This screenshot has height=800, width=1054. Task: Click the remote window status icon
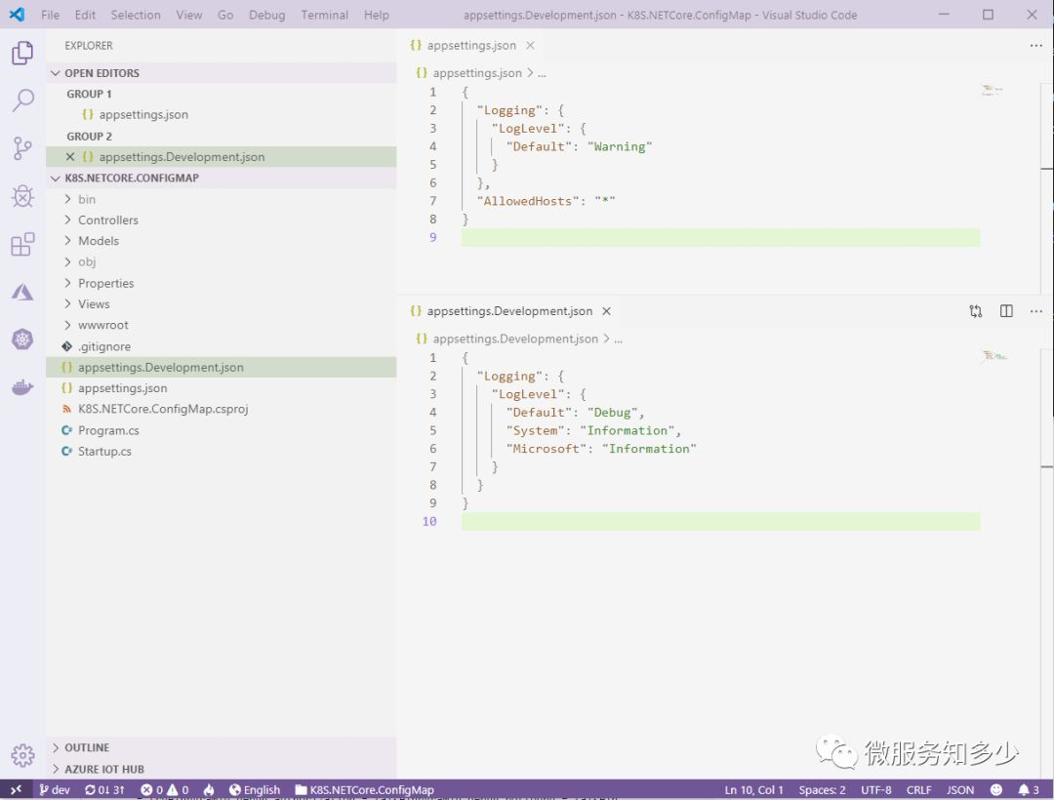[x=17, y=790]
